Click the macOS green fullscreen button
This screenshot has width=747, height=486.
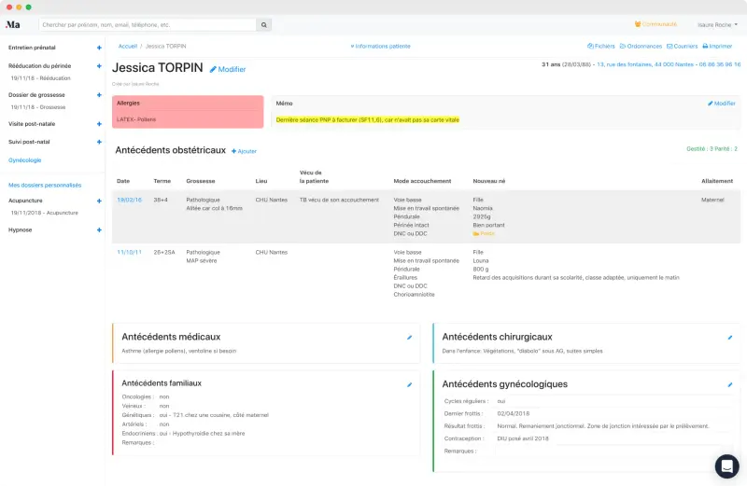click(29, 7)
